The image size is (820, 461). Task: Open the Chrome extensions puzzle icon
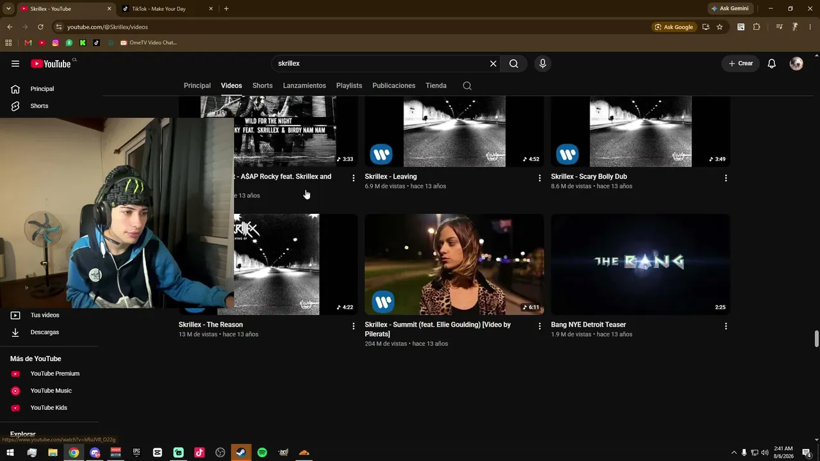(757, 27)
